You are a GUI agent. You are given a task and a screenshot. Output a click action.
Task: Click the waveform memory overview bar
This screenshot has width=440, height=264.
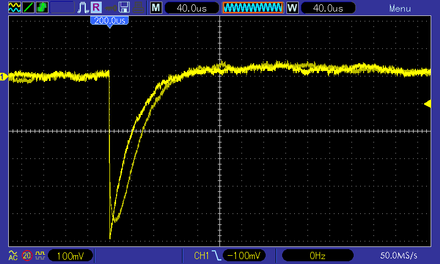[x=253, y=8]
